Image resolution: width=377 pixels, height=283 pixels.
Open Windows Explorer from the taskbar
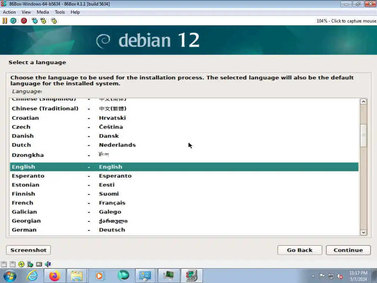point(77,276)
